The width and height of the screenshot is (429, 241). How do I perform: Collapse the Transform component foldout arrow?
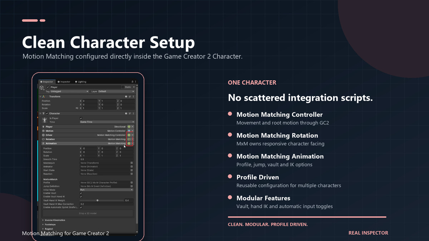click(40, 96)
